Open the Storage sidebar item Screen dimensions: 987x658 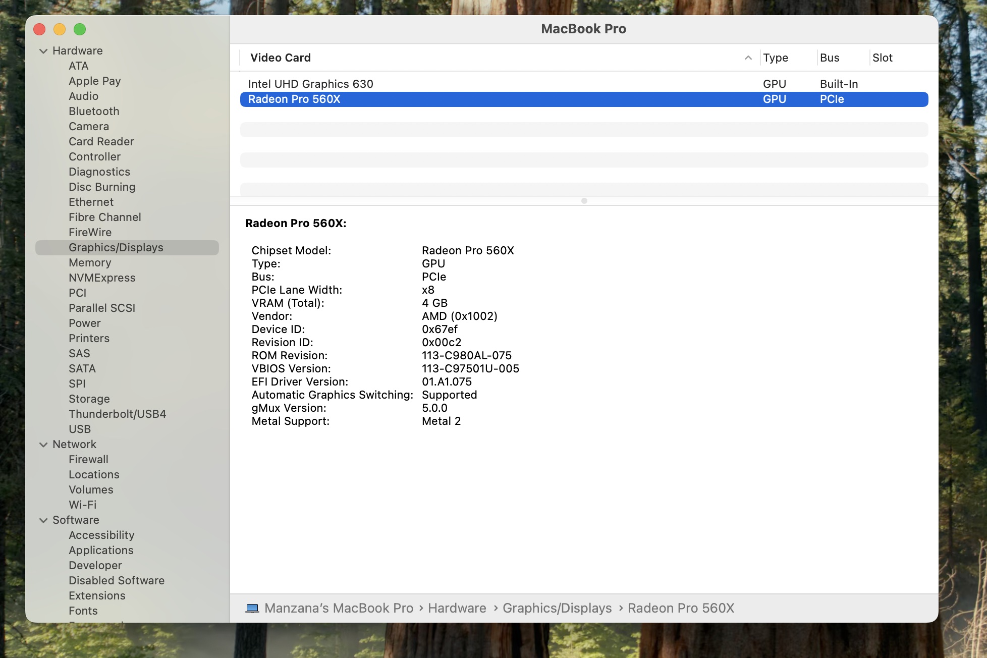89,399
